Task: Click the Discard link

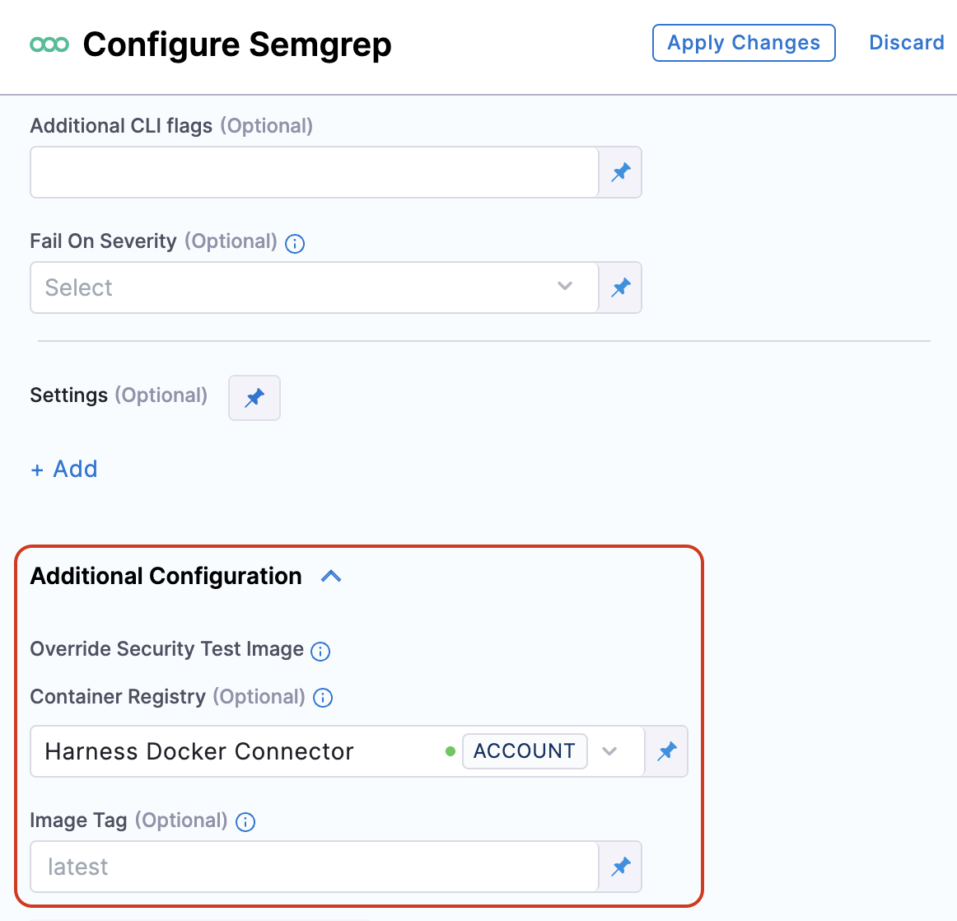Action: pyautogui.click(x=906, y=43)
